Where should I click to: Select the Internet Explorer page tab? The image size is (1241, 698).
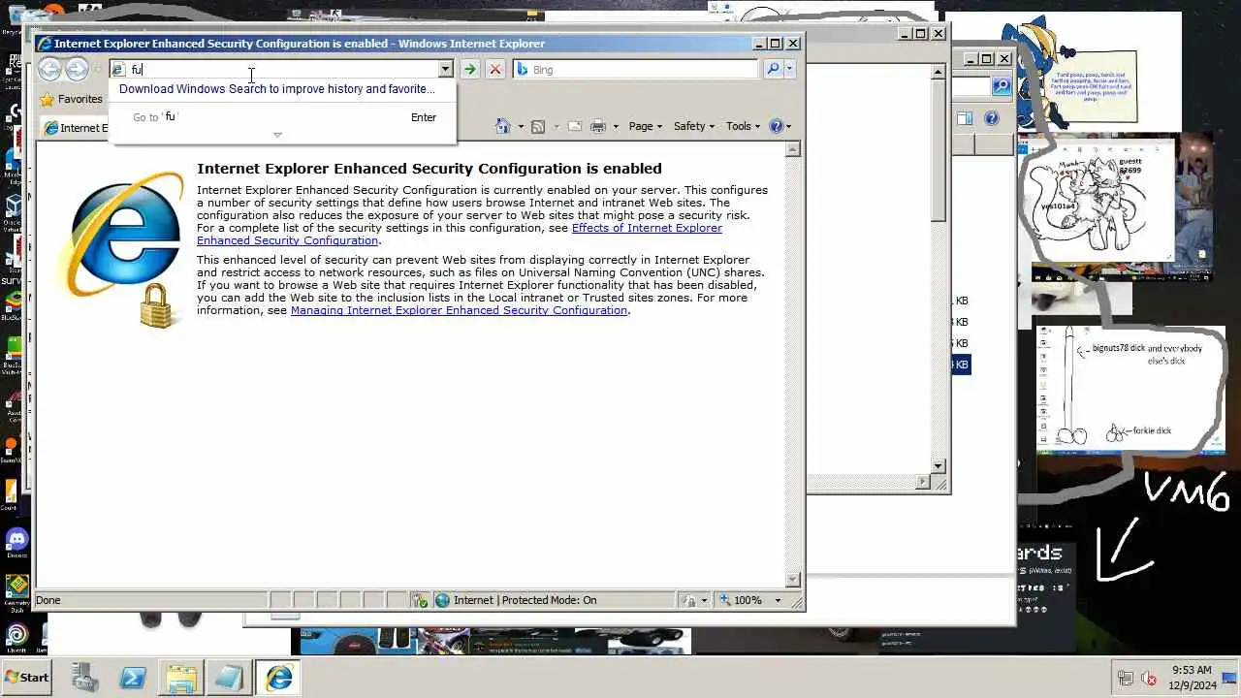point(75,128)
